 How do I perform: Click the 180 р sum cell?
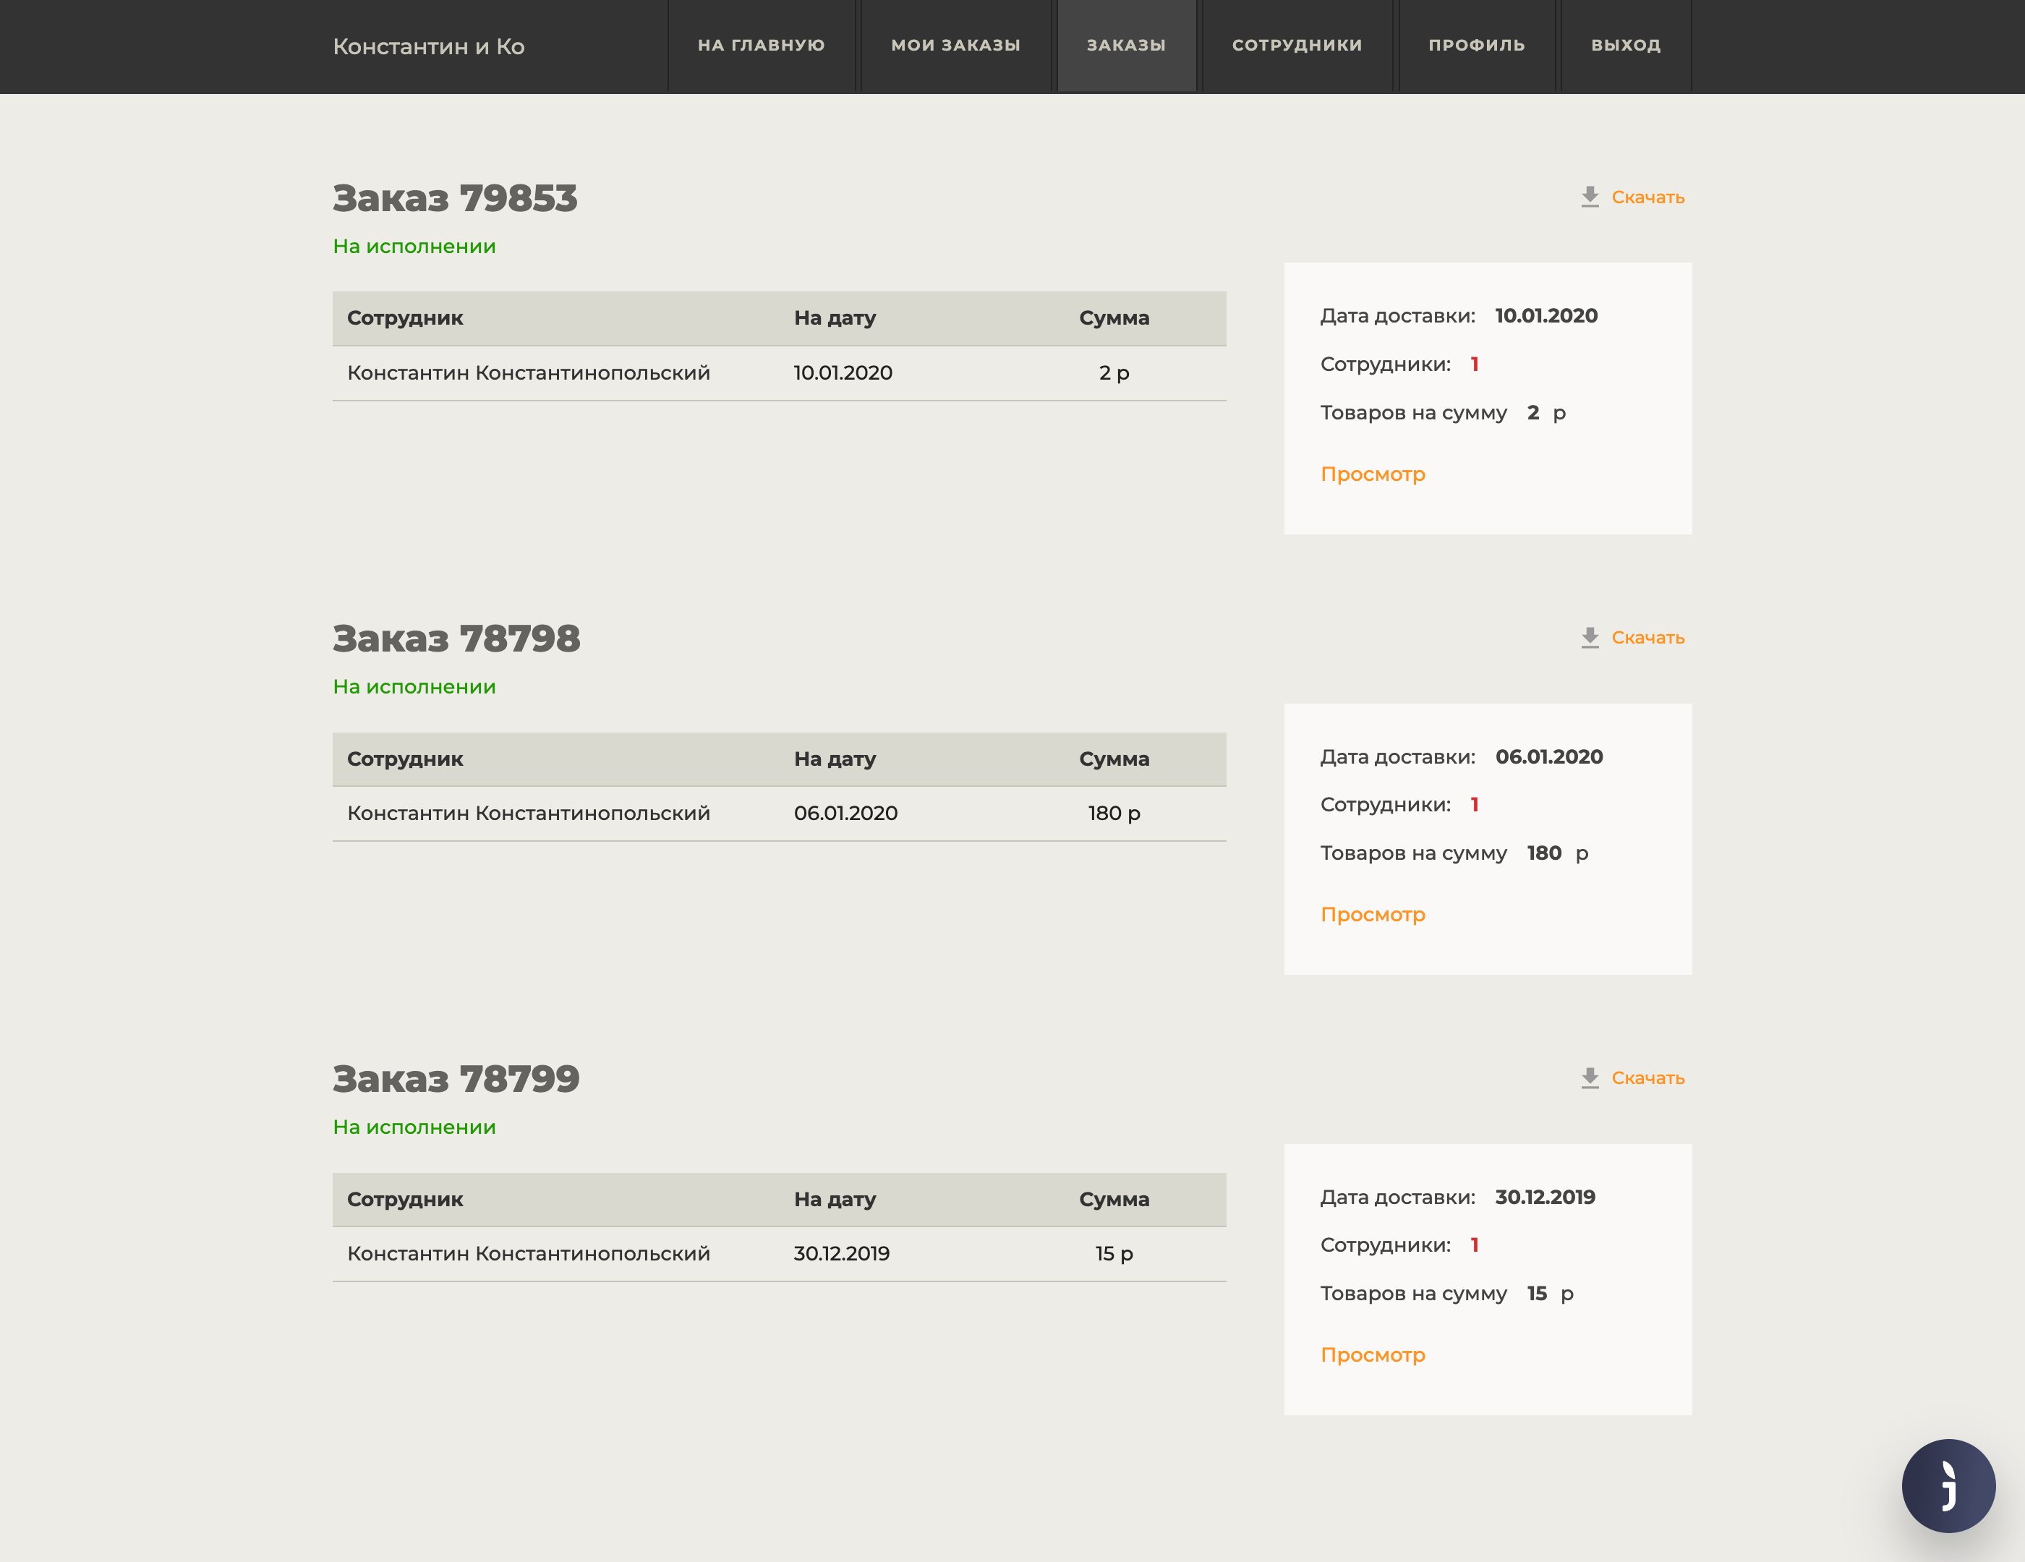pos(1114,813)
